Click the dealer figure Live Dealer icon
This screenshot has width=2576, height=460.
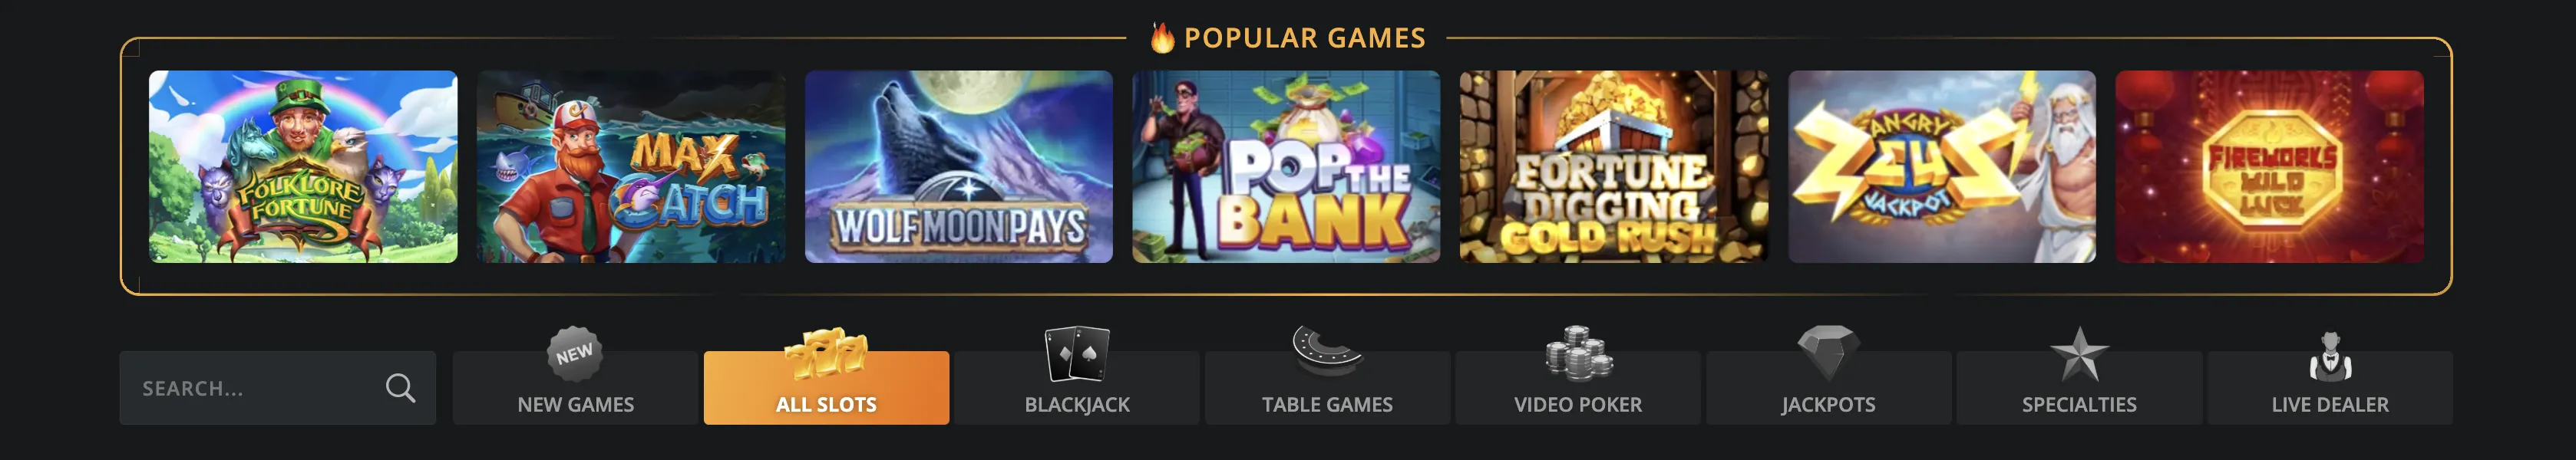2330,356
